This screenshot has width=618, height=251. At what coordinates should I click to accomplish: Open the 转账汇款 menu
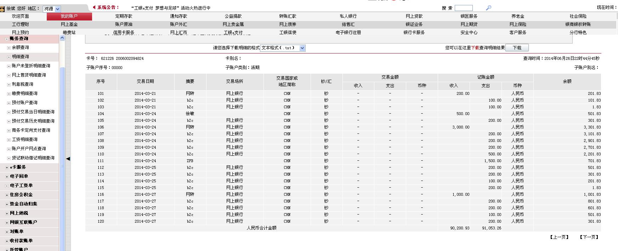coord(288,16)
